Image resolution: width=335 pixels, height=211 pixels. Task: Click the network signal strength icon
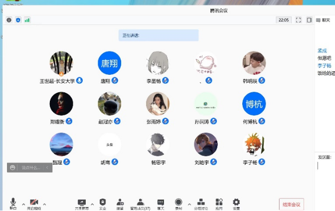point(27,20)
